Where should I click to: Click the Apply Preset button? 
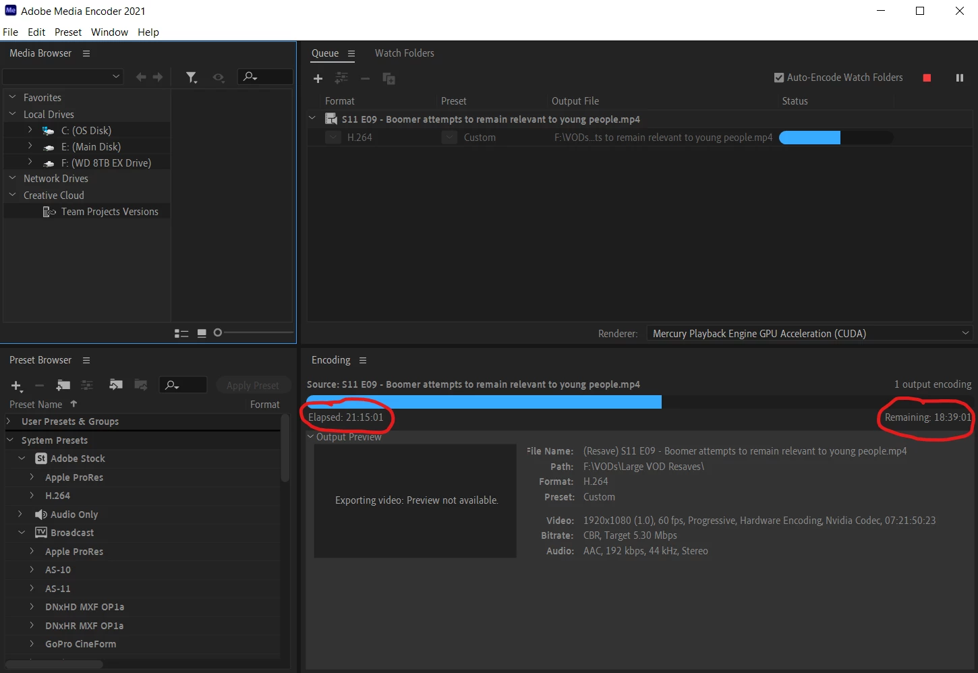pyautogui.click(x=253, y=386)
